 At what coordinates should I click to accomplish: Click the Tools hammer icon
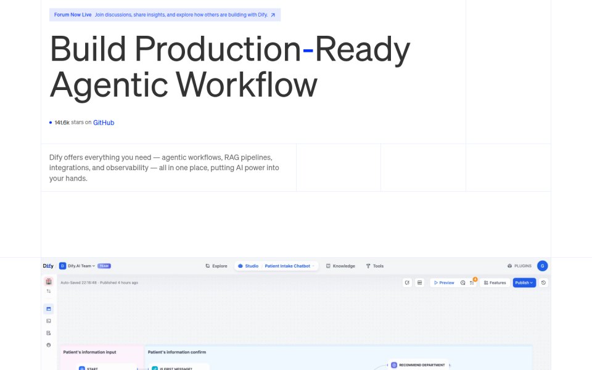click(368, 266)
